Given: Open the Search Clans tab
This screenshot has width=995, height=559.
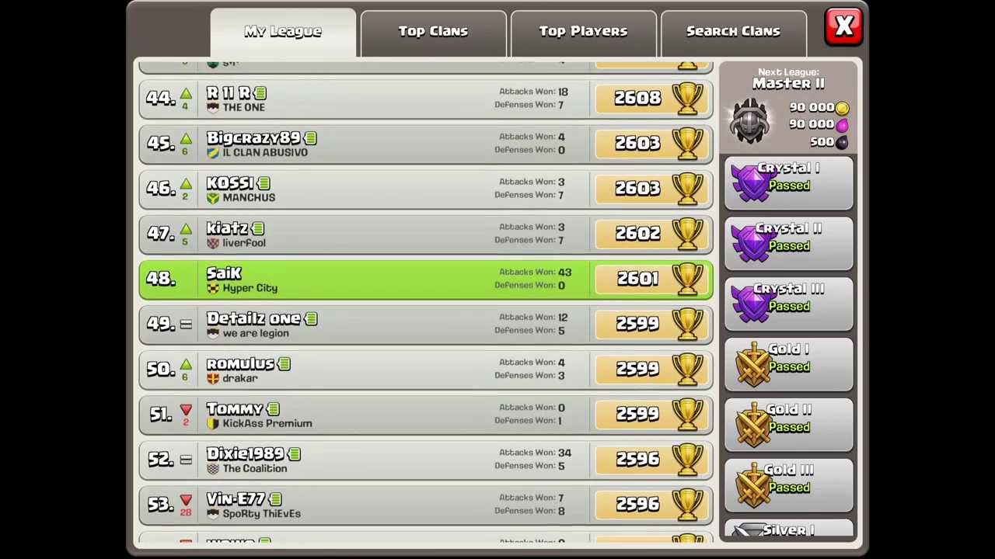Looking at the screenshot, I should [x=733, y=33].
